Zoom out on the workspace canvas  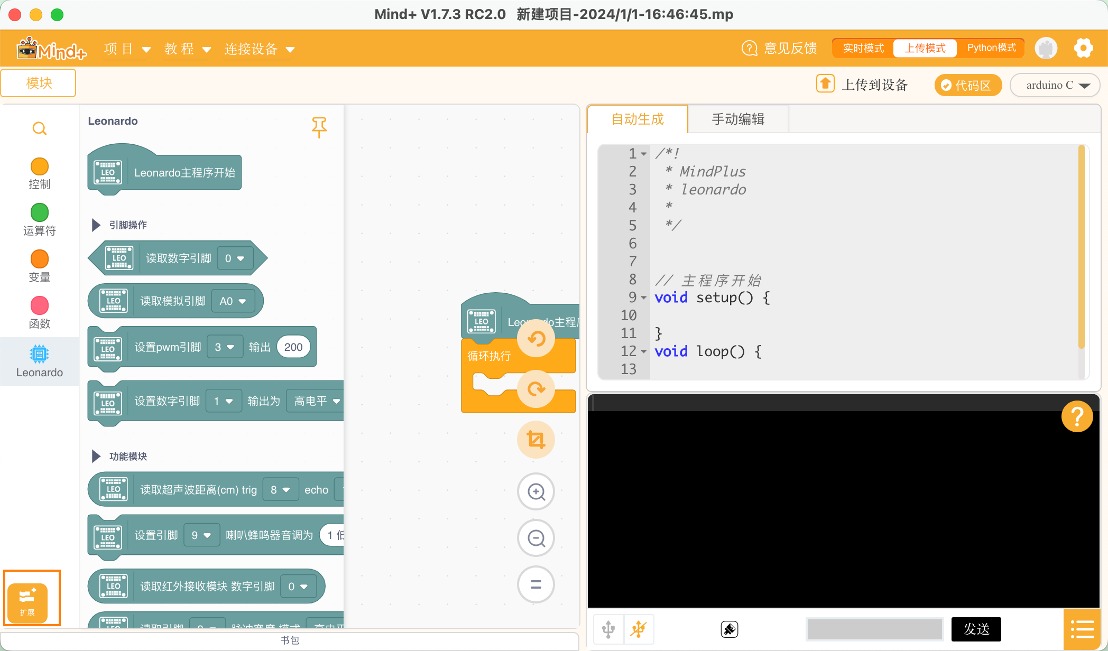coord(536,538)
